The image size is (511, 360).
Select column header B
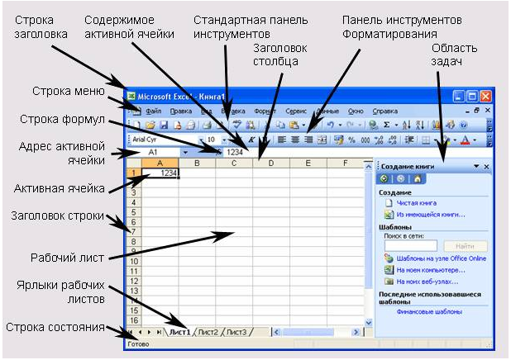click(197, 163)
